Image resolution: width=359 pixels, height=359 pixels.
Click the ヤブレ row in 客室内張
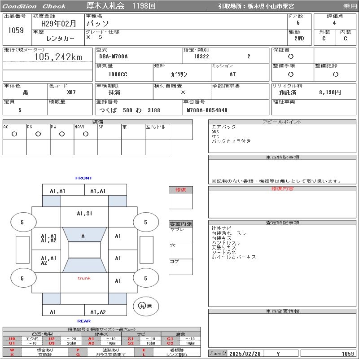tap(181, 235)
